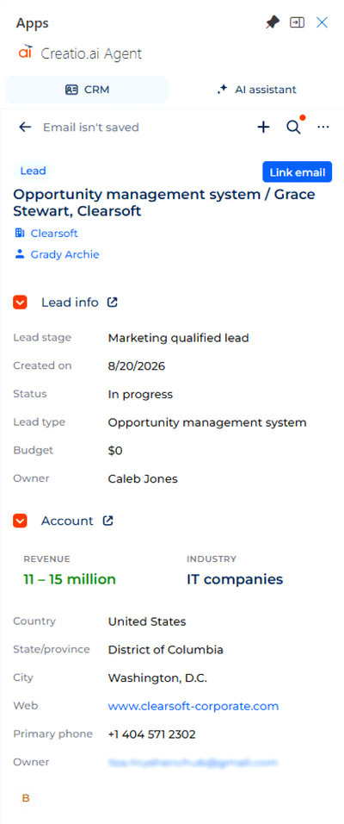Pin the Apps panel with the pushpin icon

[273, 22]
